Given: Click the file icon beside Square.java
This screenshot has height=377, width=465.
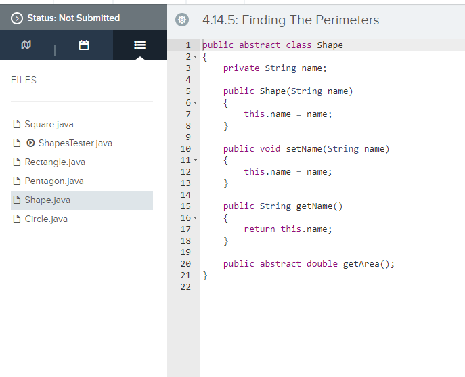Looking at the screenshot, I should 17,124.
